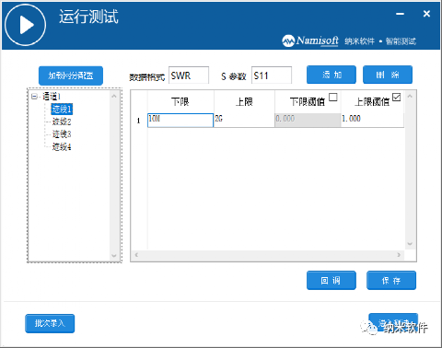
Task: Enable the 下限阈值 checkbox
Action: point(333,98)
